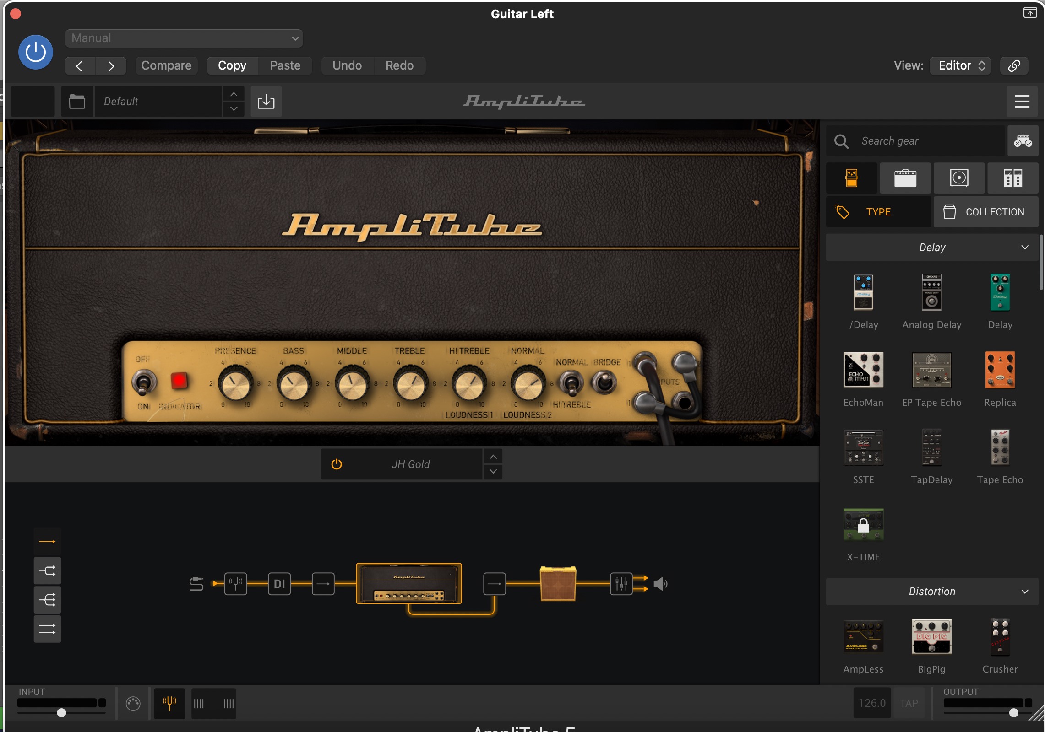1045x732 pixels.
Task: Click the Paste button
Action: (x=285, y=65)
